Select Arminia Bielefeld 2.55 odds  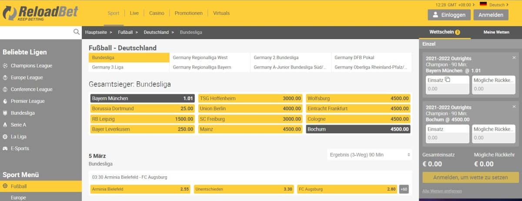point(141,189)
